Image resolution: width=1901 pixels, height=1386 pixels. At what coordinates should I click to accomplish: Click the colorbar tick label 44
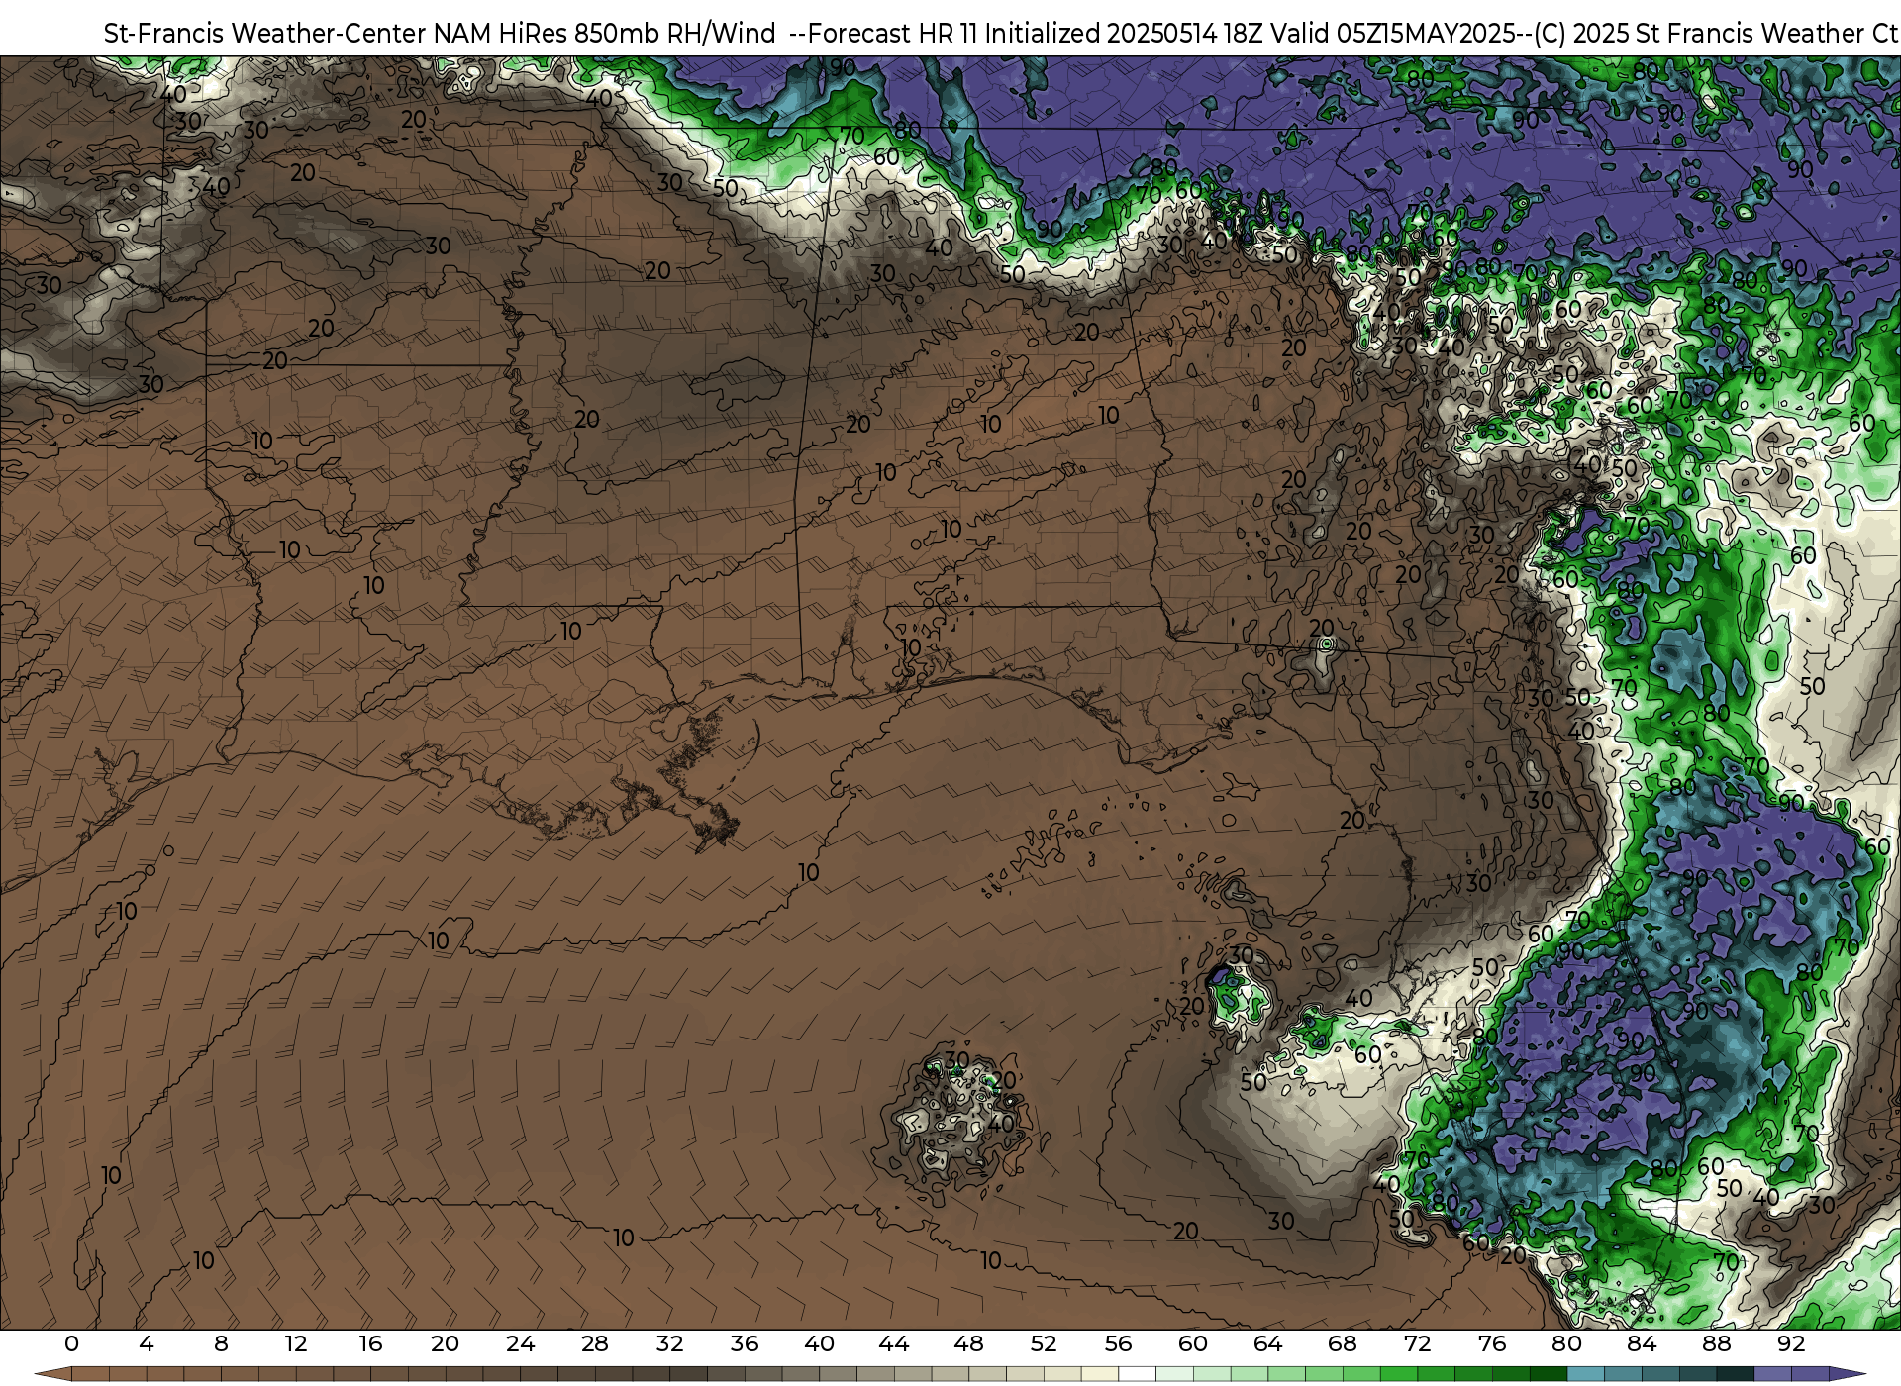pyautogui.click(x=894, y=1343)
